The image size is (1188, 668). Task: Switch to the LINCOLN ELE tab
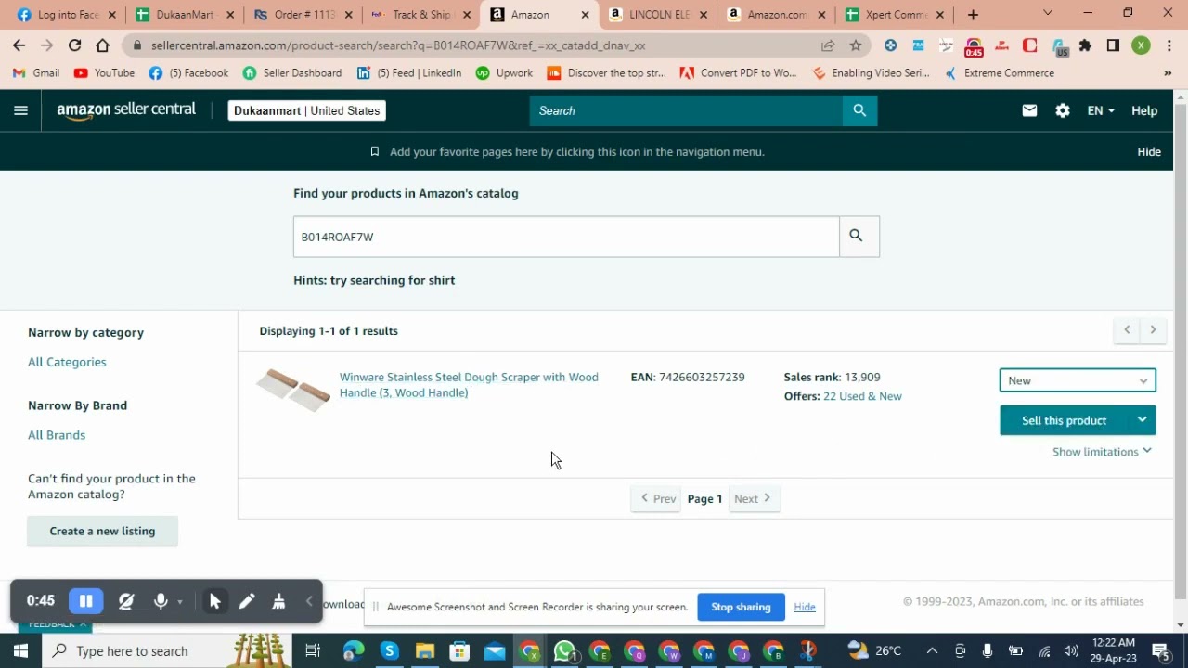[657, 15]
